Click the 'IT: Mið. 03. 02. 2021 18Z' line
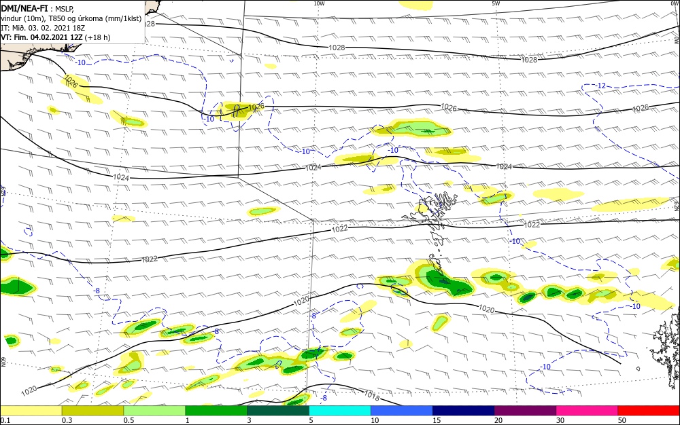 [x=43, y=28]
